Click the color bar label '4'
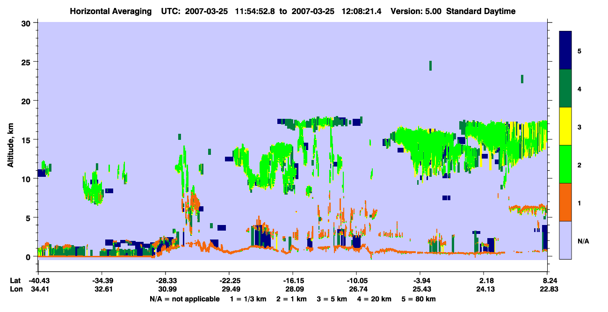 [579, 88]
